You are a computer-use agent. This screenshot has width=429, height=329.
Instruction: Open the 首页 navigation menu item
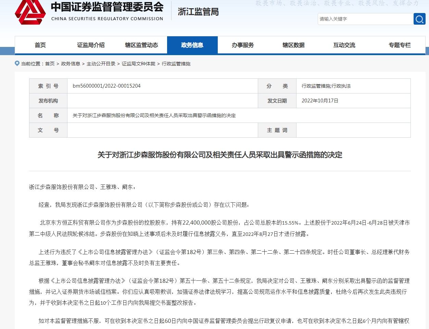(40, 45)
